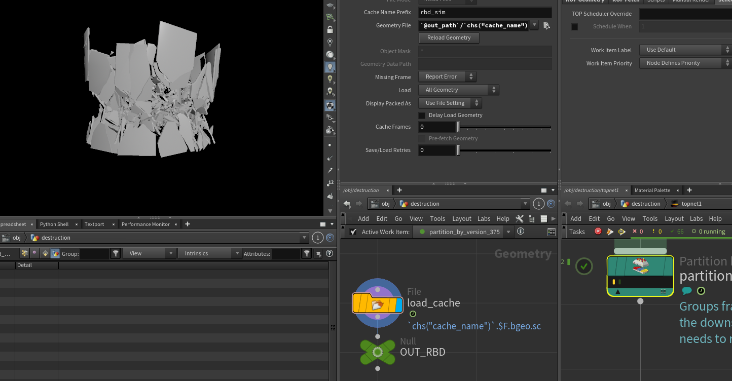The height and width of the screenshot is (381, 732).
Task: Switch to the Textport tab
Action: pos(94,224)
